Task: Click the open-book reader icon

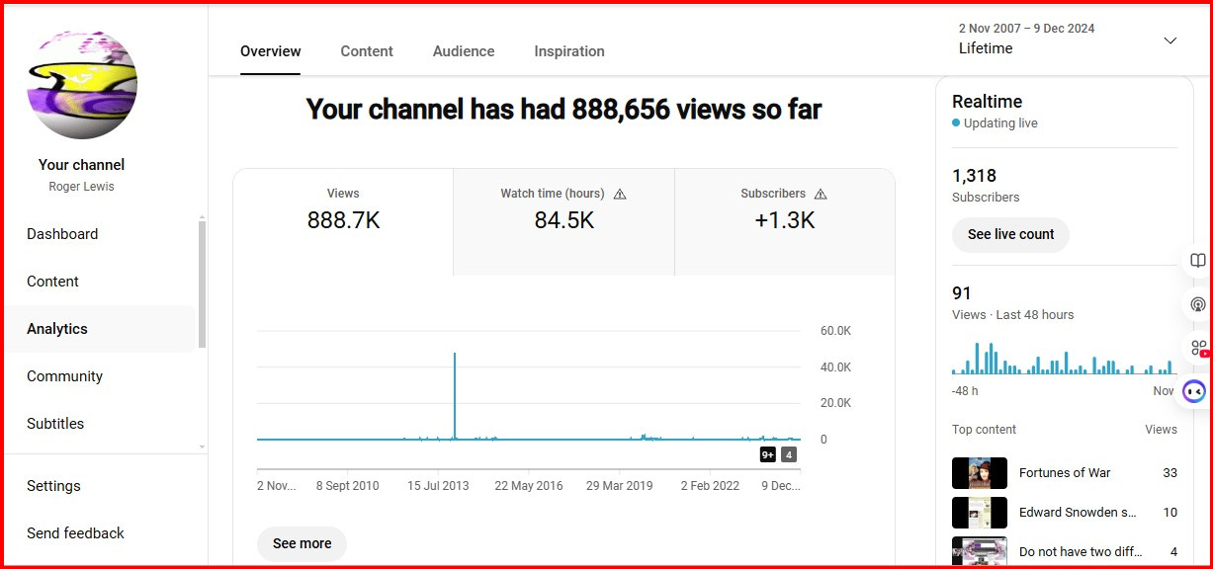Action: pos(1198,261)
